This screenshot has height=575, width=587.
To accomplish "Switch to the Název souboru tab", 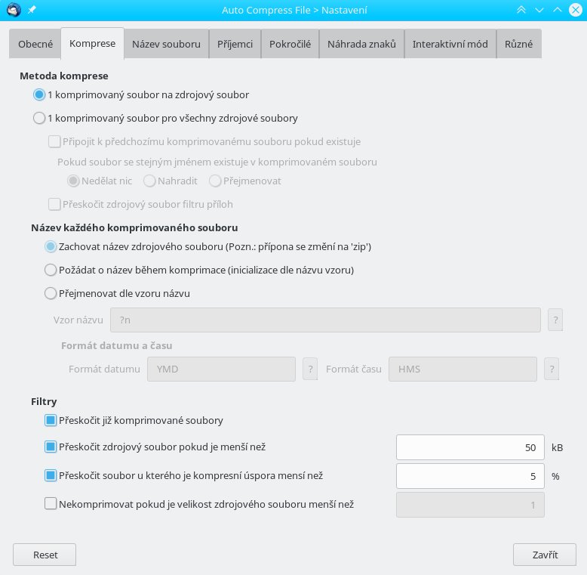I will pos(166,44).
